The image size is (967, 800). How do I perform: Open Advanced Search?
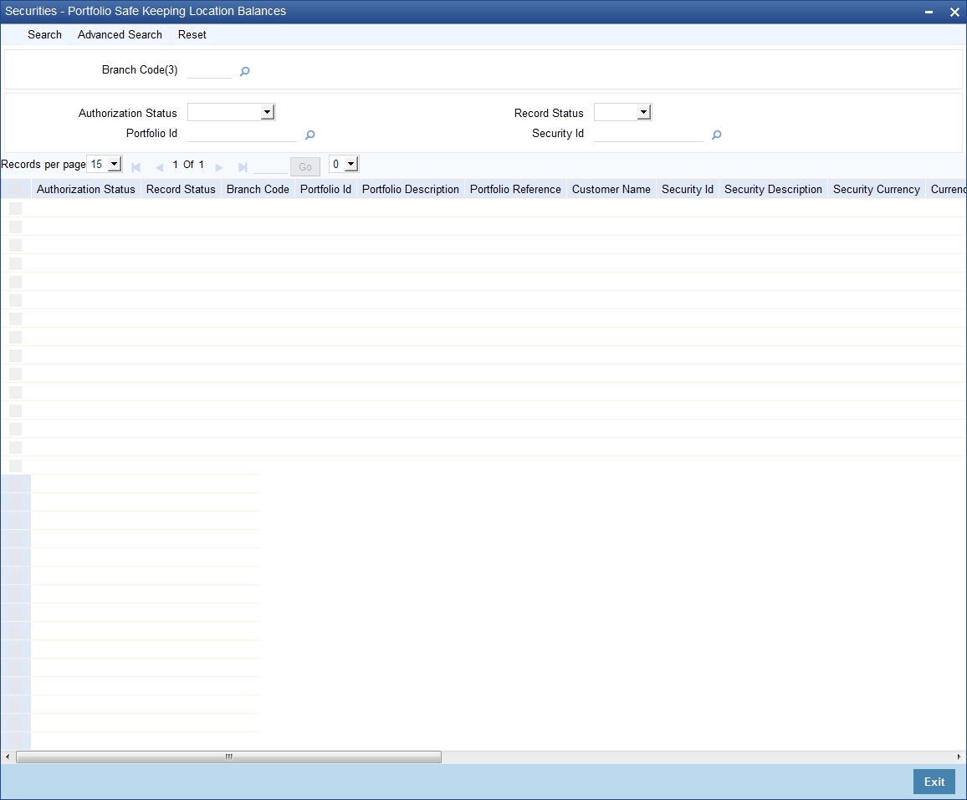pos(120,34)
